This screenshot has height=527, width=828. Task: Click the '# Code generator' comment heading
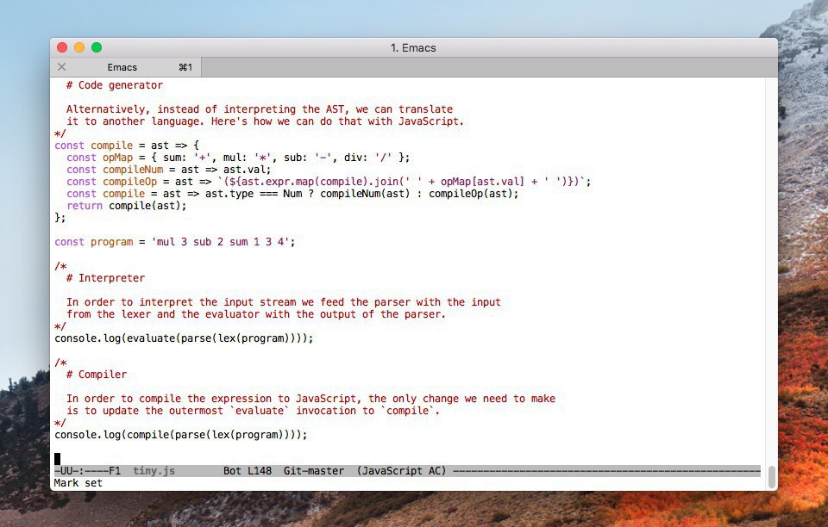pyautogui.click(x=115, y=85)
